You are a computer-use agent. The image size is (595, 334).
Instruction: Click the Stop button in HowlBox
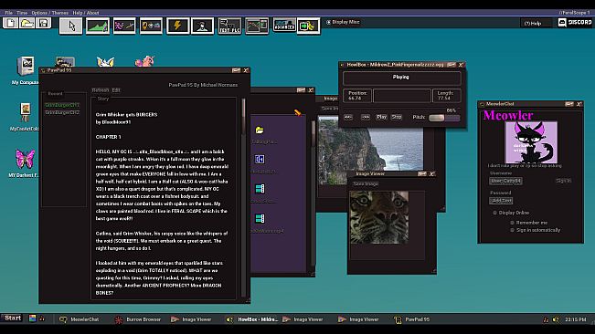coord(397,117)
